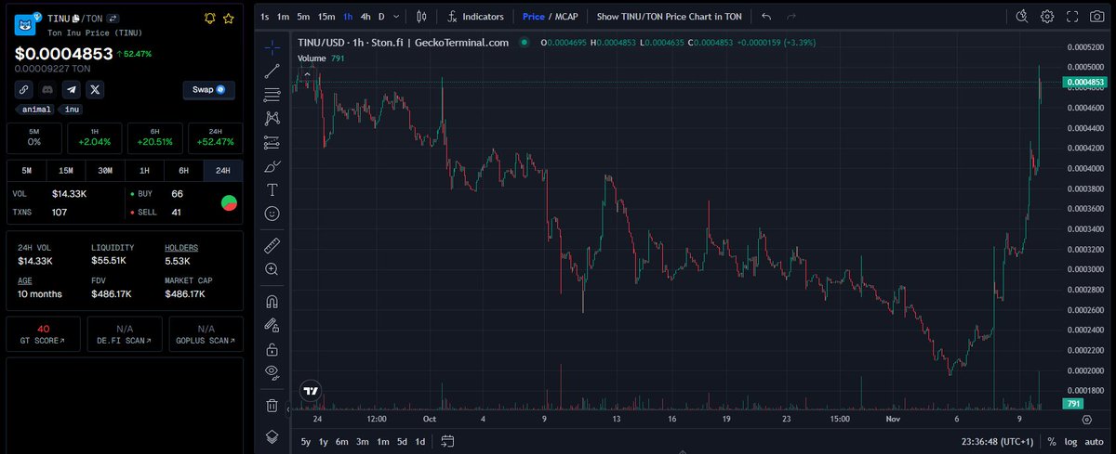Viewport: 1116px width, 454px height.
Task: Open the candlestick chart type menu
Action: [x=422, y=16]
